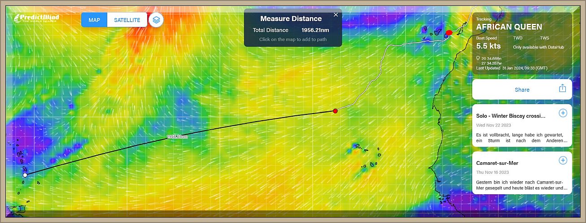
Task: Expand the Solo - Winter Biscay post
Action: click(563, 113)
